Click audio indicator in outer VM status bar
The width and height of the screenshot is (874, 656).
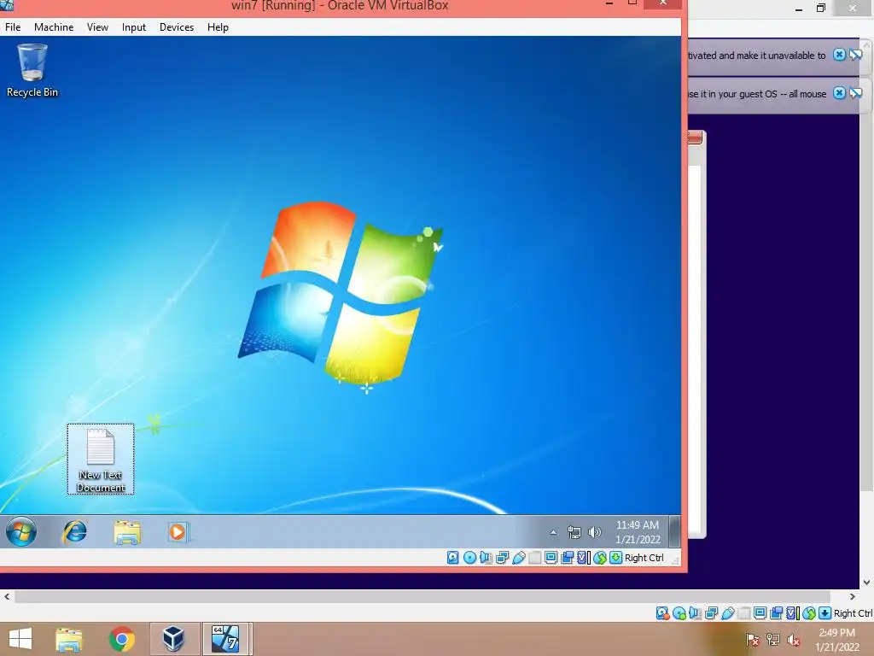pyautogui.click(x=695, y=613)
